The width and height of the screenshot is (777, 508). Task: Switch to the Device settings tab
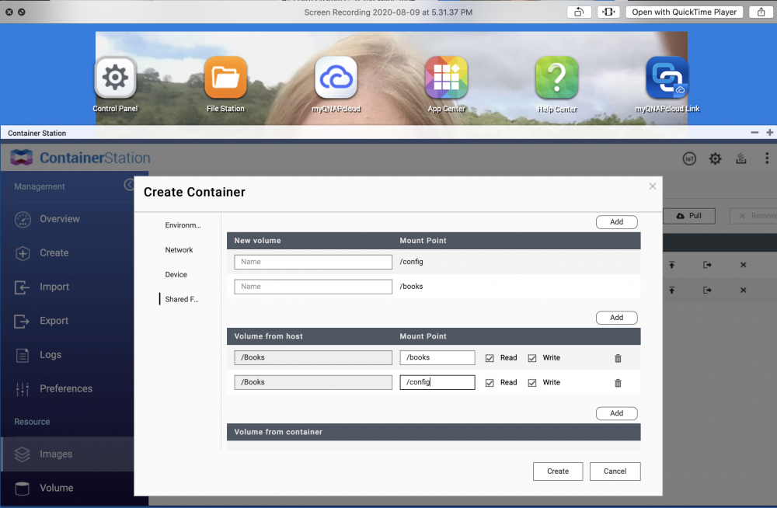[176, 274]
